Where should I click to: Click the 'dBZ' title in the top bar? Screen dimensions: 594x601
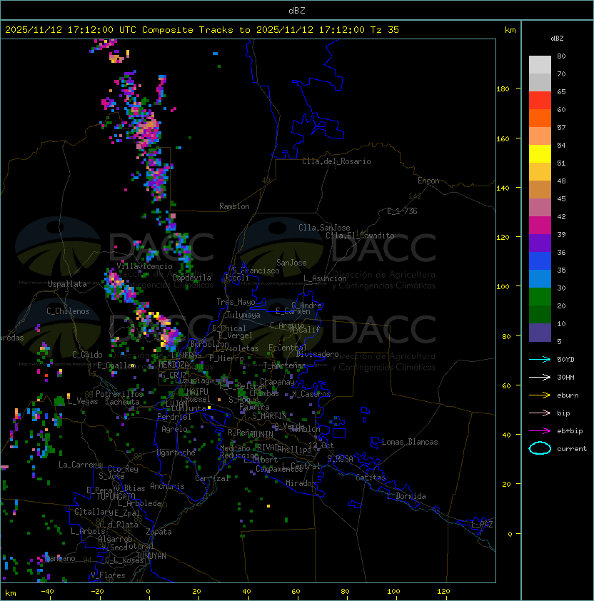coord(297,11)
